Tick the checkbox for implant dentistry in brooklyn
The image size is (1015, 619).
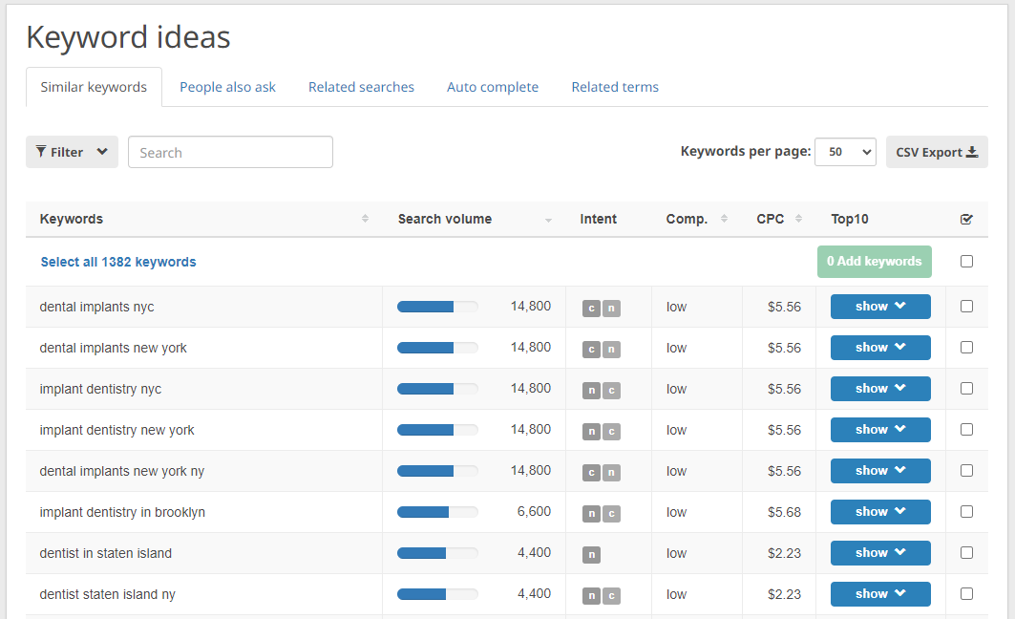point(966,511)
